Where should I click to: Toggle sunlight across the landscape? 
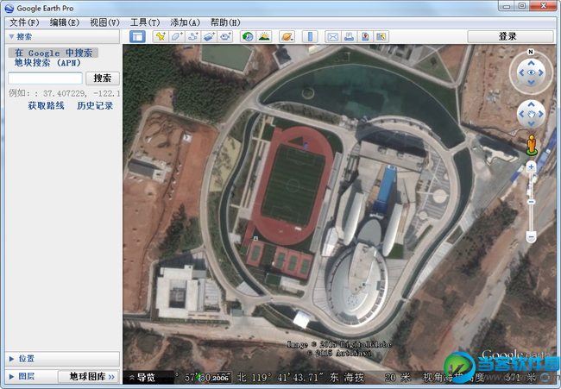pyautogui.click(x=264, y=36)
